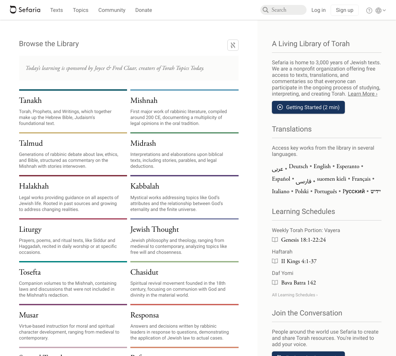Click Log in
Image resolution: width=396 pixels, height=356 pixels.
[x=318, y=10]
